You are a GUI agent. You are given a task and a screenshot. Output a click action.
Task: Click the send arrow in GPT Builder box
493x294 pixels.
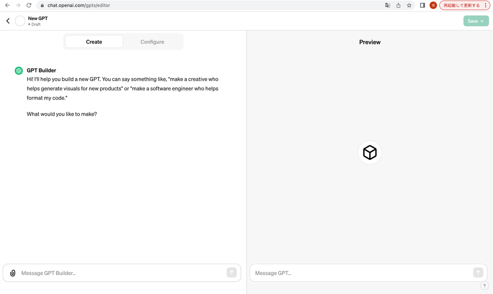click(232, 272)
